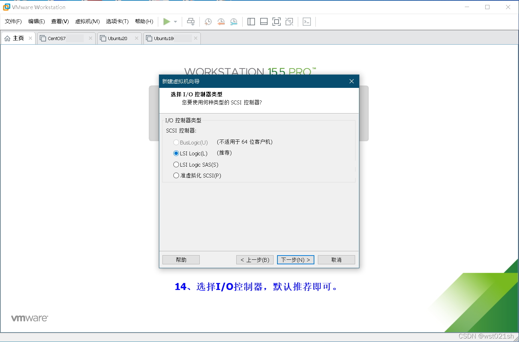Close the Ubuntu18 tab

(196, 38)
